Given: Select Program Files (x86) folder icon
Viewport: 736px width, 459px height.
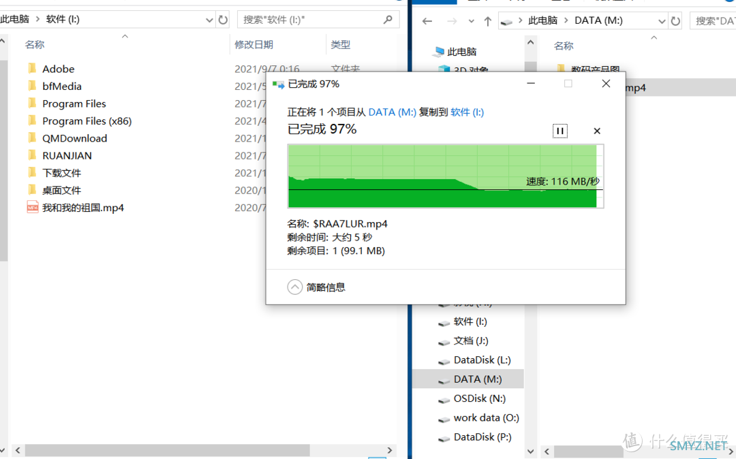Looking at the screenshot, I should pos(33,121).
